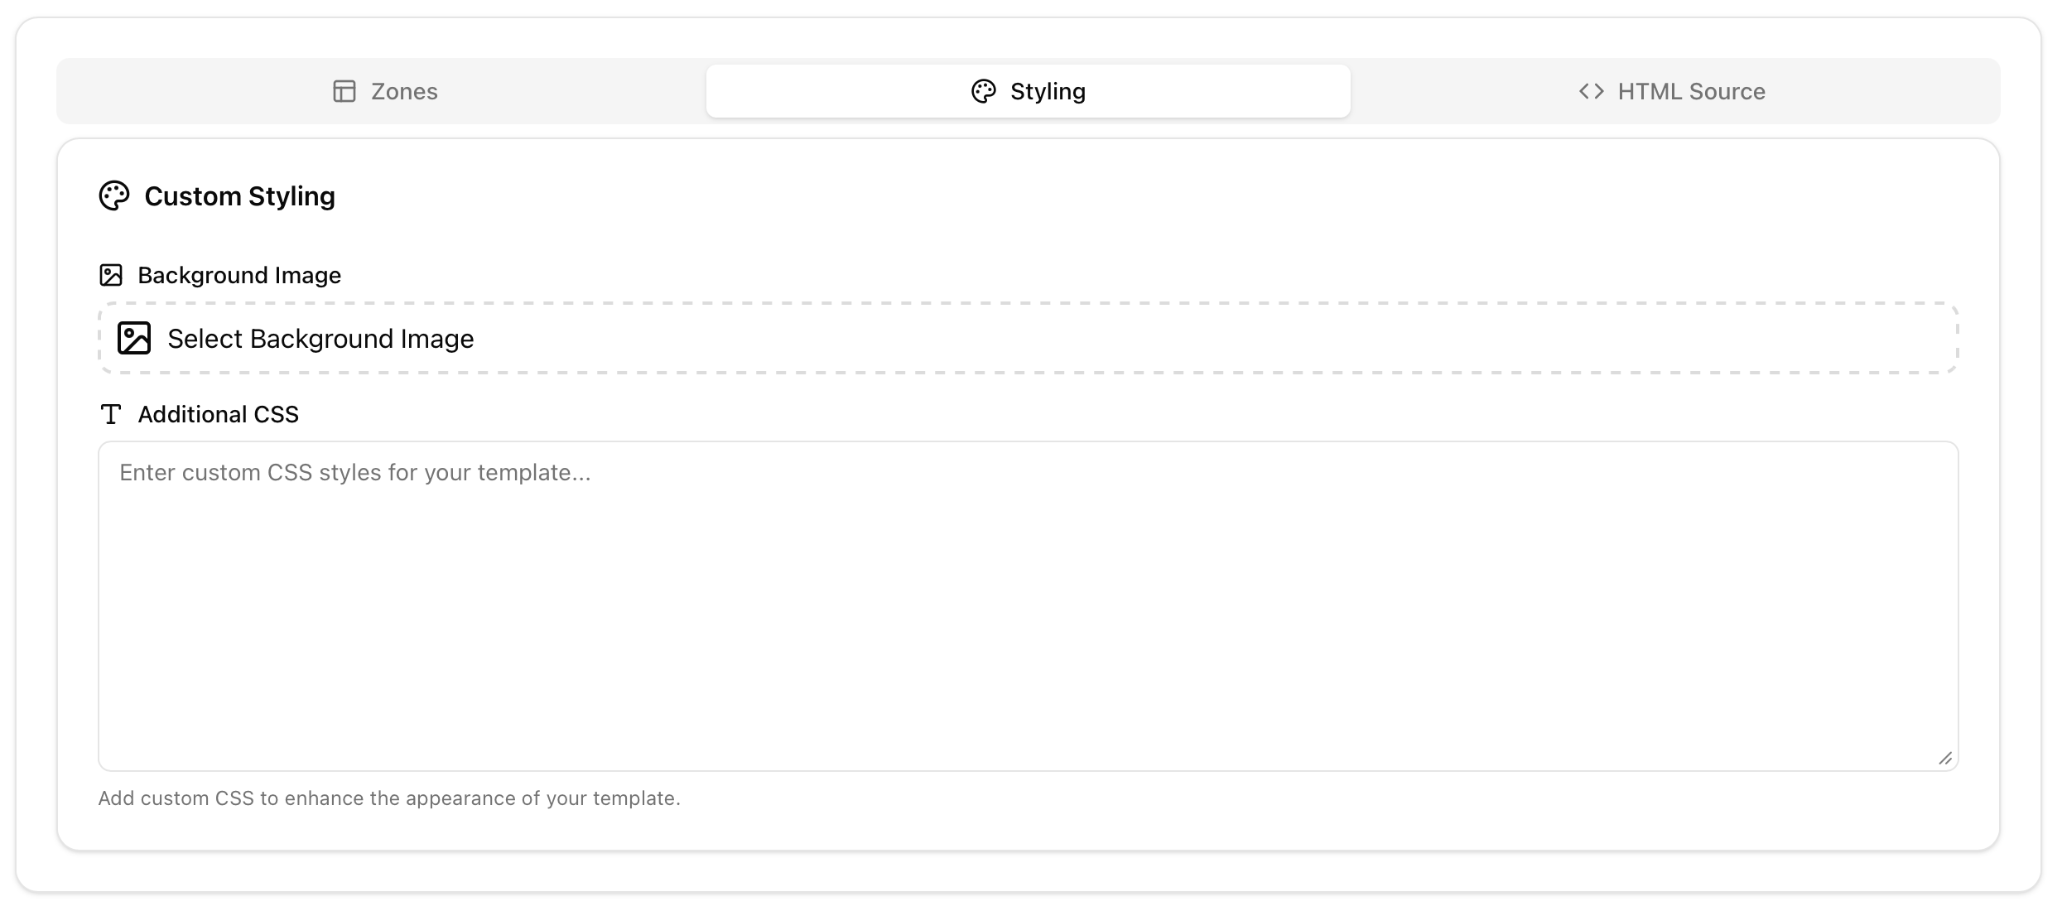Click the Background Image label text
Screen dimensions: 2062x911
[239, 275]
